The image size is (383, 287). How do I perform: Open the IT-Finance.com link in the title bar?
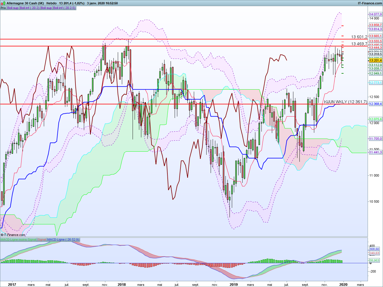370,3
